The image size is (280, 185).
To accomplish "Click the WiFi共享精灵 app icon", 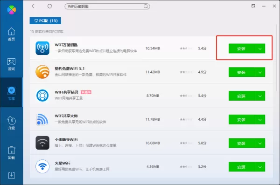I will point(42,96).
